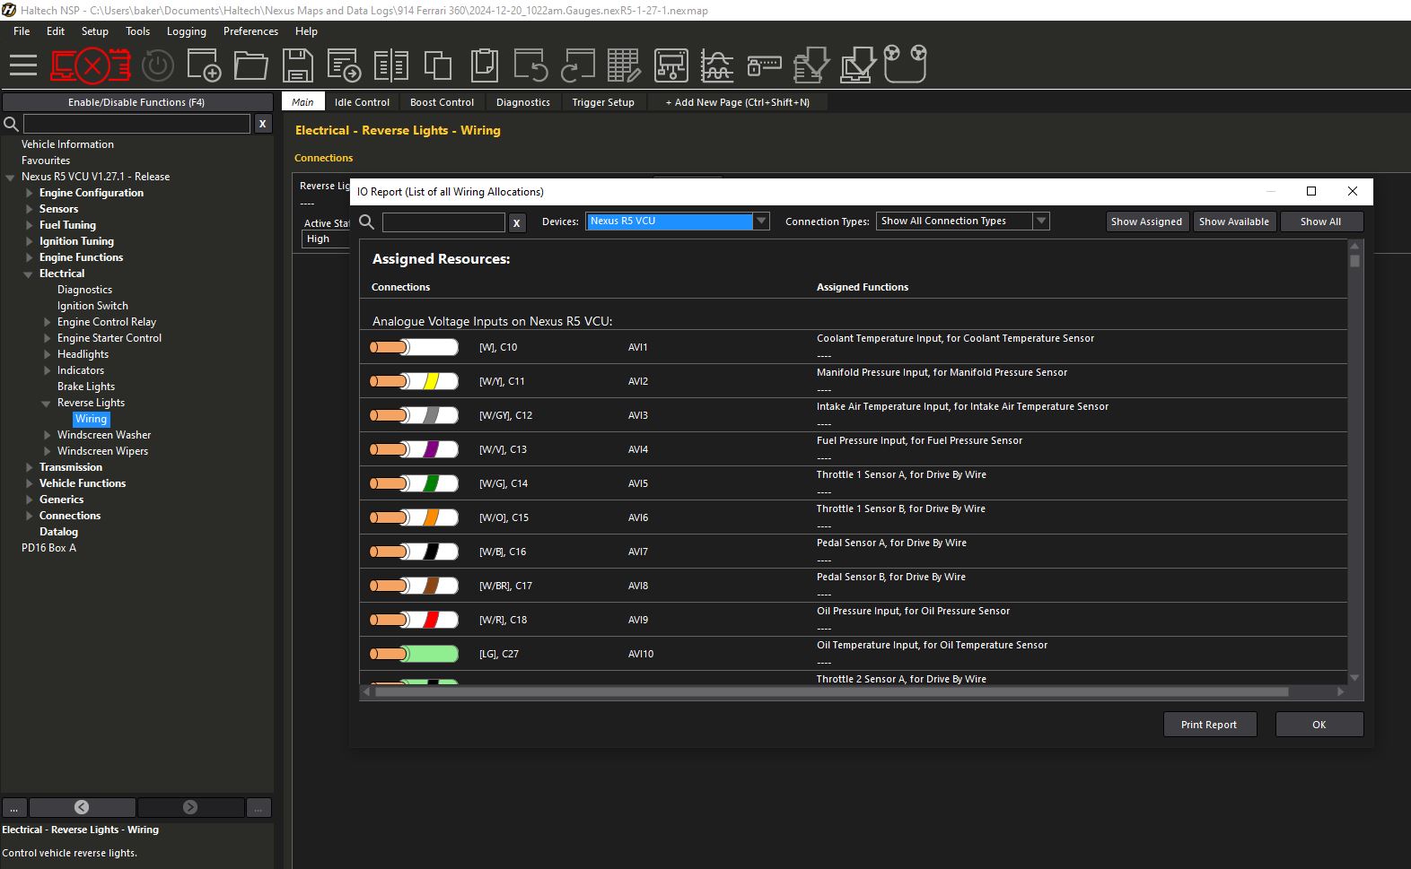1411x869 pixels.
Task: Open the Connection Types dropdown
Action: 962,221
